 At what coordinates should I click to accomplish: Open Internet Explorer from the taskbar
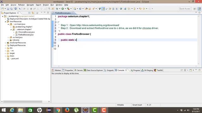[x=12, y=110]
